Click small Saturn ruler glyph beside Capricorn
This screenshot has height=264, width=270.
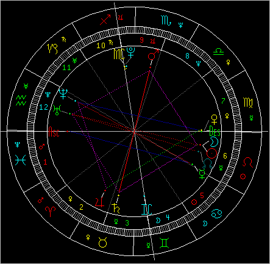coord(64,39)
